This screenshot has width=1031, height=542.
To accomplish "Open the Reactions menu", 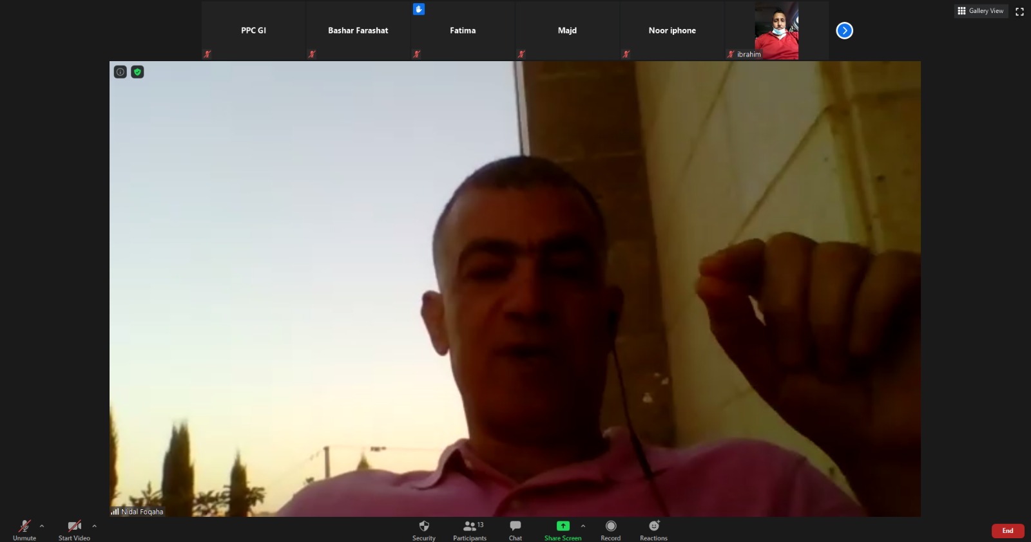I will pos(653,529).
